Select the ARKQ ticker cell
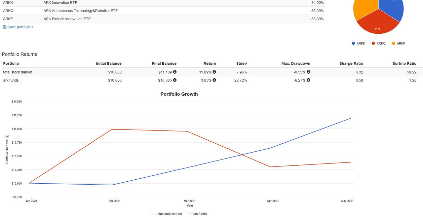 (x=8, y=11)
